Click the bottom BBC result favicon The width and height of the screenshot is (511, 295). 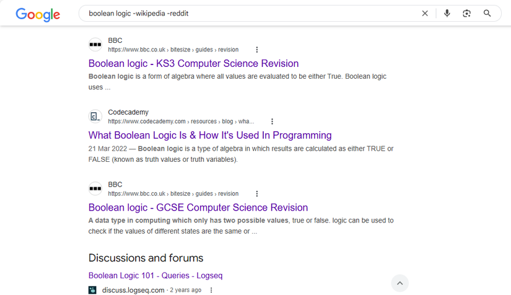tap(95, 188)
